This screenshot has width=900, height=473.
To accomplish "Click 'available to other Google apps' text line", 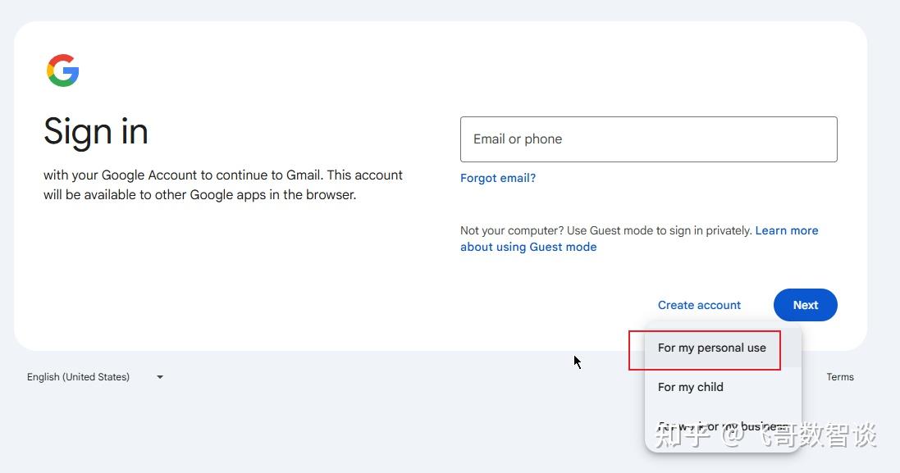I will [199, 195].
